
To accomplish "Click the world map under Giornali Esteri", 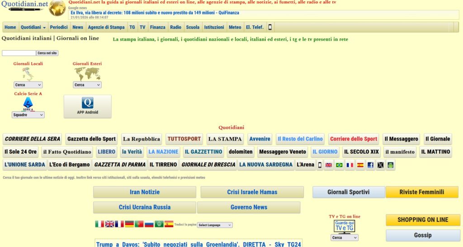I will point(87,74).
